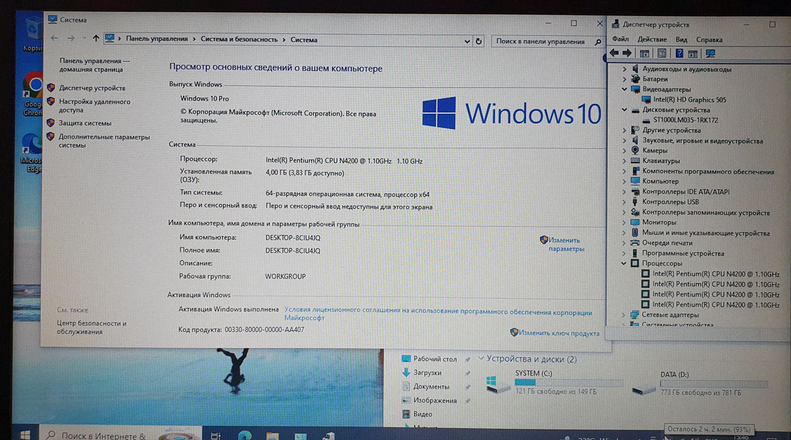Click the scan for hardware changes monitor icon
Screen dimensions: 791x440
pyautogui.click(x=710, y=54)
